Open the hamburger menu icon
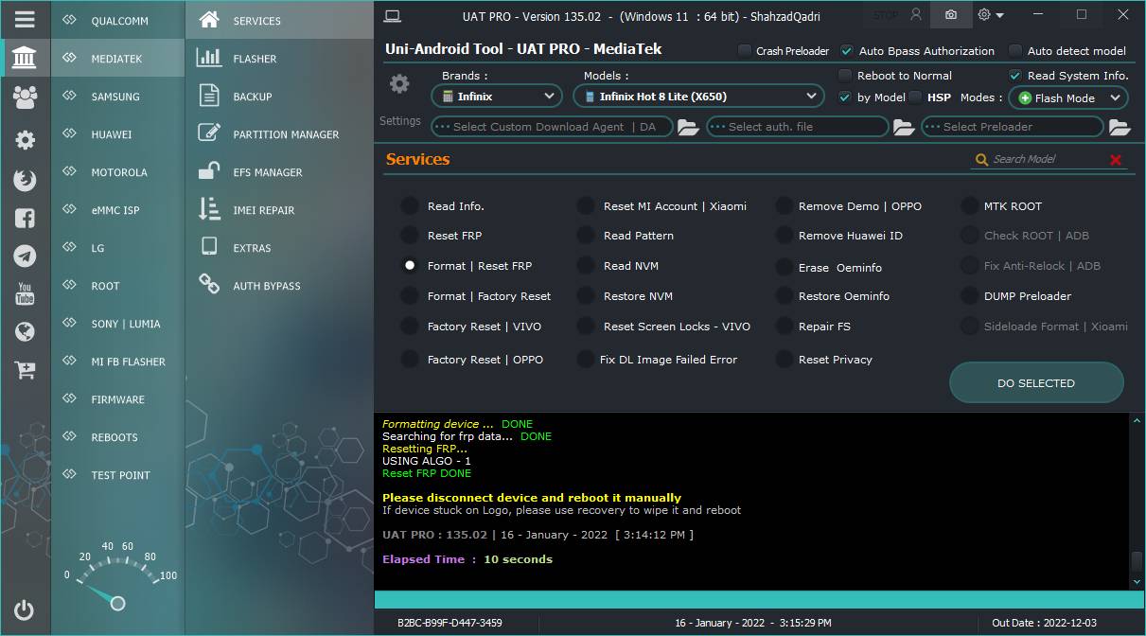Image resolution: width=1146 pixels, height=636 pixels. click(x=25, y=19)
